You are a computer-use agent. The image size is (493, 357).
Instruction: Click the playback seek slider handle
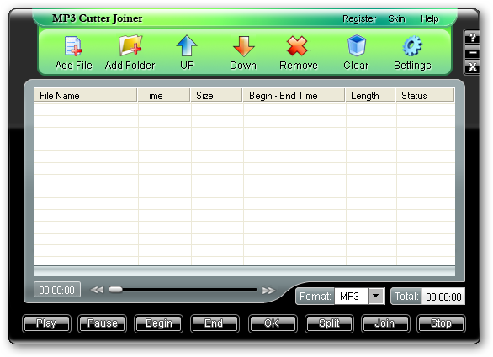116,290
